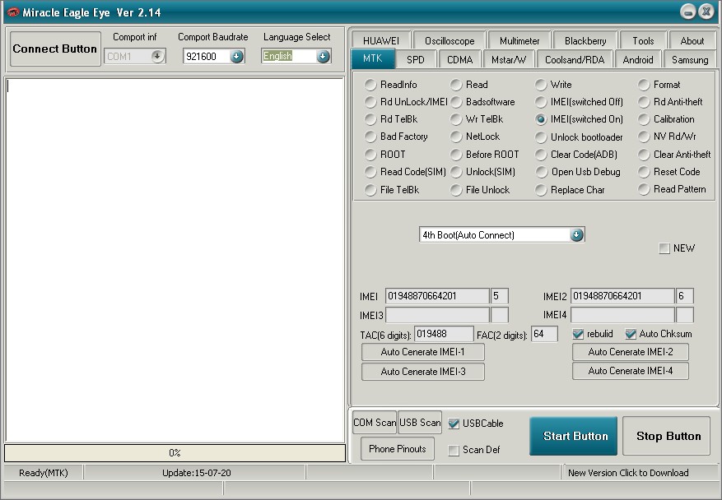Select the ROOT radio button
Screen dimensions: 722x500
click(385, 155)
